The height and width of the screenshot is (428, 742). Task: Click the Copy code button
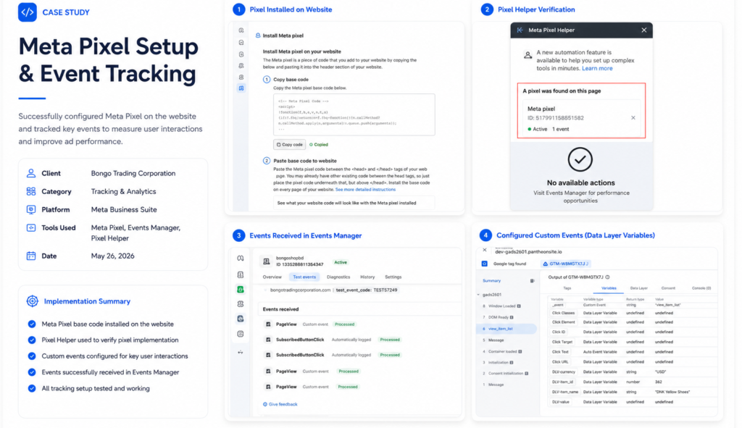pos(290,145)
